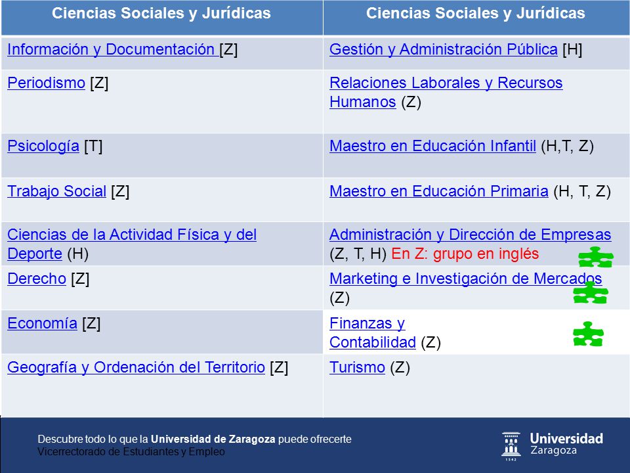Click green puzzle icon beside Finanzas y Contabilidad
Screen dimensions: 630x473
click(588, 334)
